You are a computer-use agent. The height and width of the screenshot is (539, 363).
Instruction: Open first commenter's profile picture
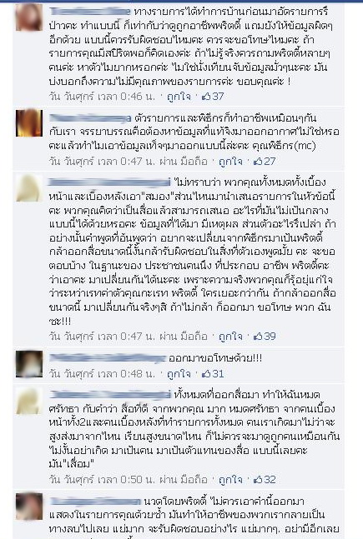[29, 17]
